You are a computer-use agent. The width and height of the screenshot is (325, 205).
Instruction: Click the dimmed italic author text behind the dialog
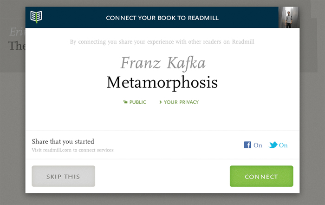point(18,32)
